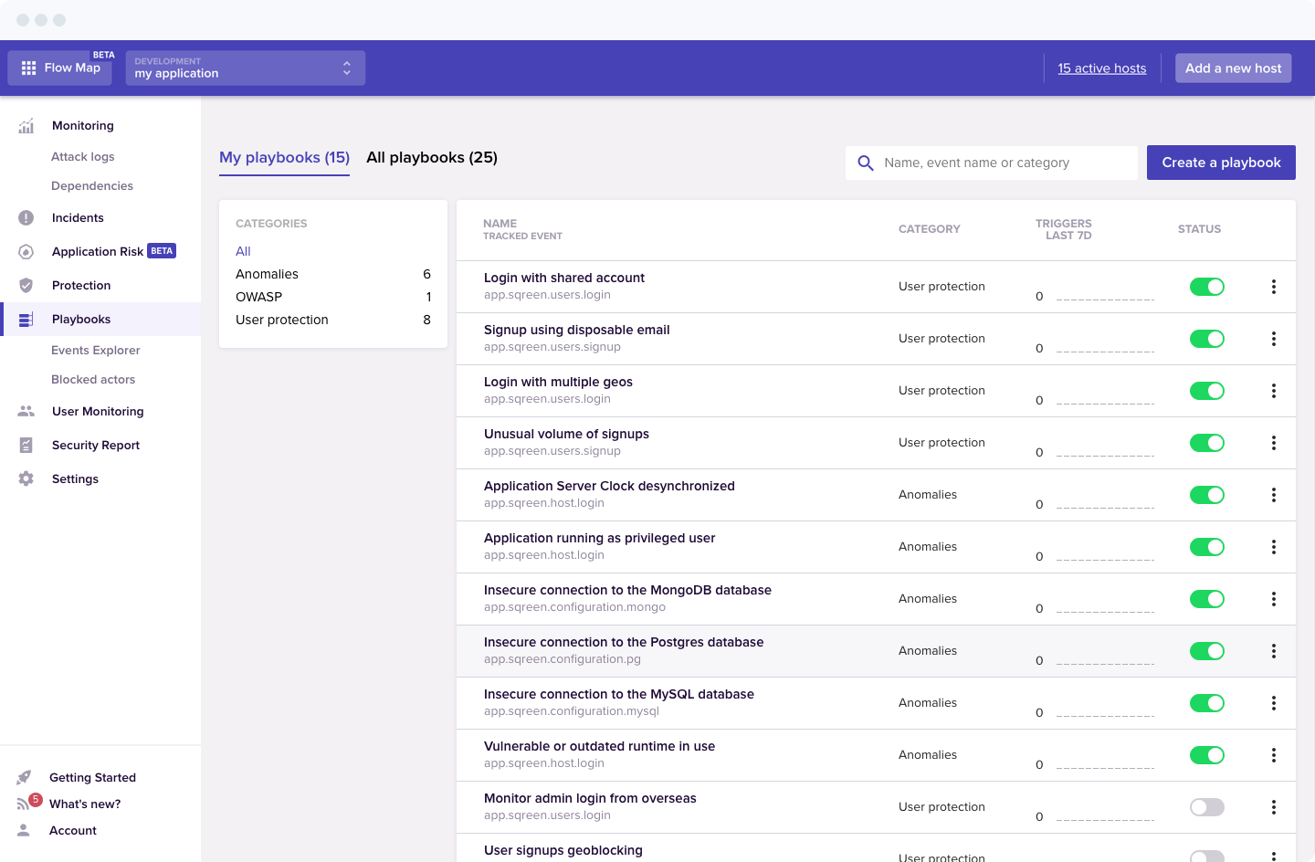The width and height of the screenshot is (1315, 862).
Task: Open the 15 active hosts link
Action: tap(1101, 68)
